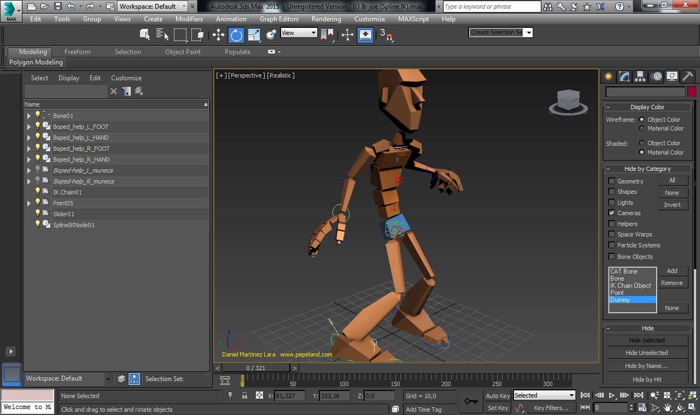Image resolution: width=700 pixels, height=415 pixels.
Task: Select the Select Object arrow tool
Action: (145, 35)
